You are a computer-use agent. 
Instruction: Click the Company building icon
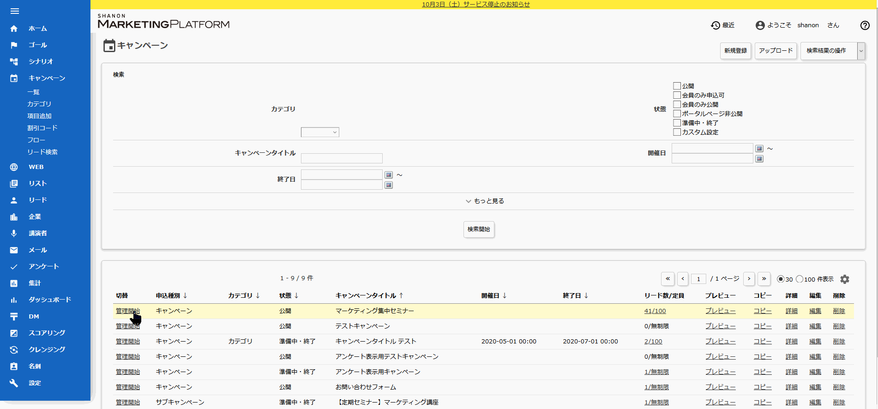14,217
